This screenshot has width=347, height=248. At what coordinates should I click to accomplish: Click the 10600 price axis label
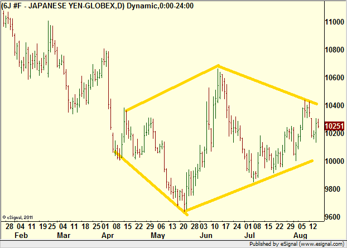(334, 77)
